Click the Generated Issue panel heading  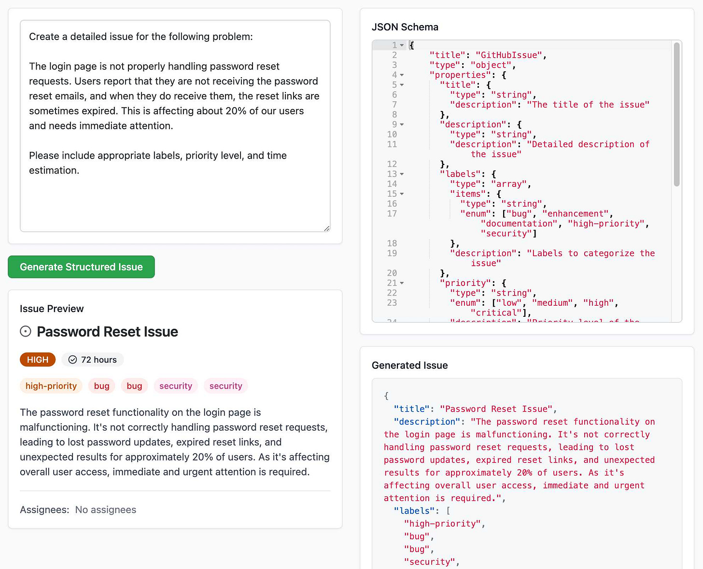point(409,365)
